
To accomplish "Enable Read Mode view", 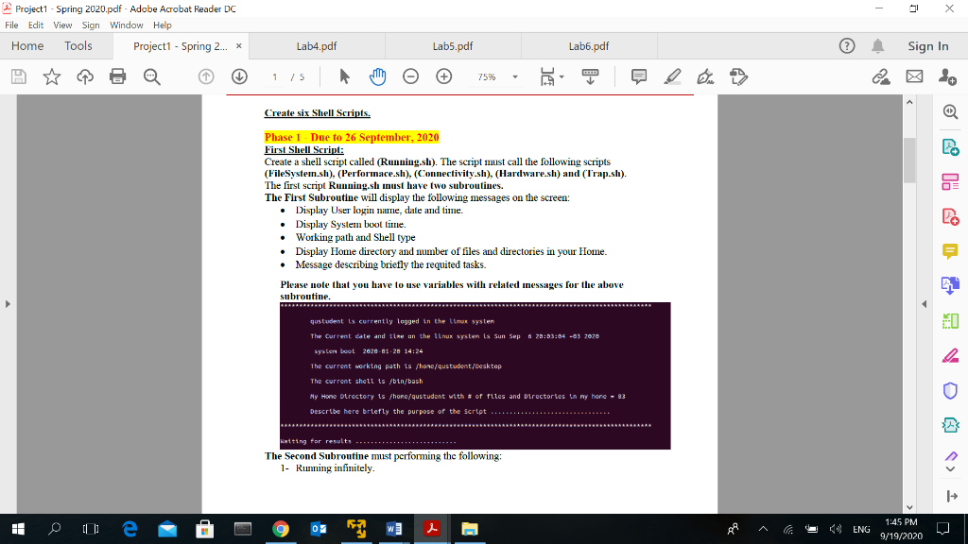I will [x=591, y=76].
